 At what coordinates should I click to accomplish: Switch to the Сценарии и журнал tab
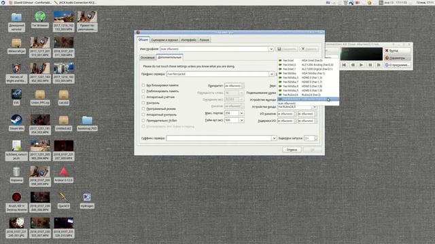tap(164, 40)
